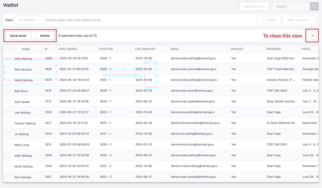Screen dimensions: 322x188
Task: Check the Sam Second row checkbox
Action: click(8, 69)
